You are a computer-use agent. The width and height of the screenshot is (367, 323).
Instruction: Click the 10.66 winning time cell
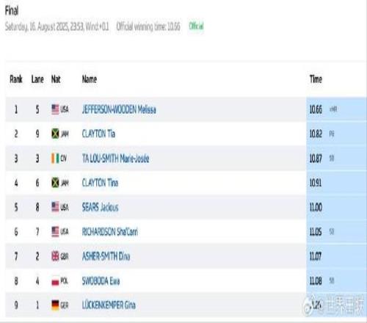pyautogui.click(x=316, y=109)
